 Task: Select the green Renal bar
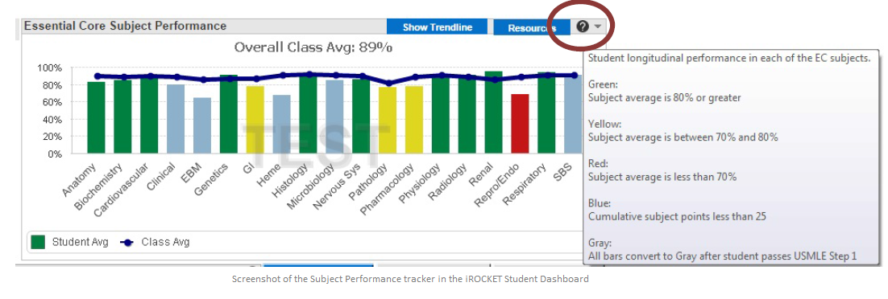pyautogui.click(x=494, y=113)
